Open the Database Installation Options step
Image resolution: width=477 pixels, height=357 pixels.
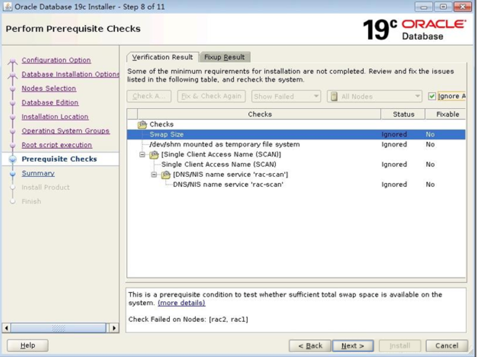[70, 74]
